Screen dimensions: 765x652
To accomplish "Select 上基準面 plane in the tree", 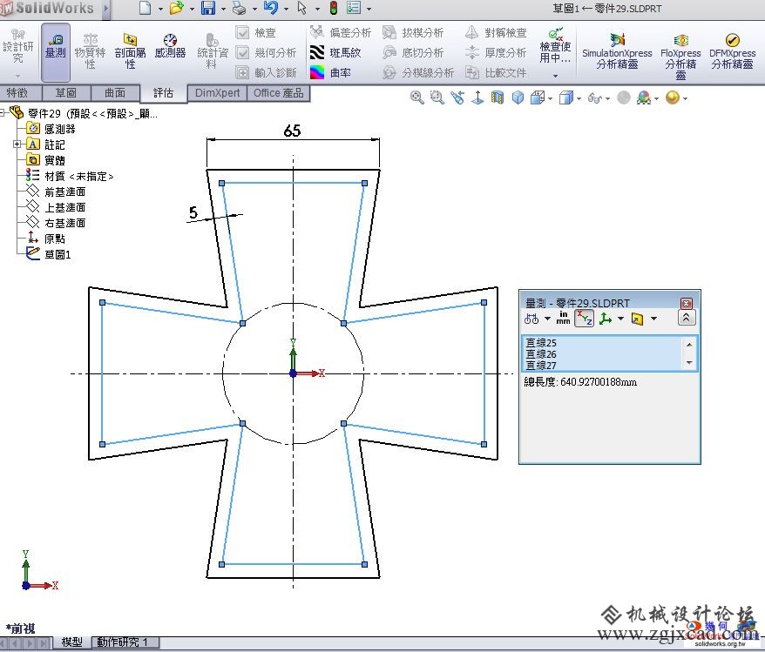I will 56,207.
